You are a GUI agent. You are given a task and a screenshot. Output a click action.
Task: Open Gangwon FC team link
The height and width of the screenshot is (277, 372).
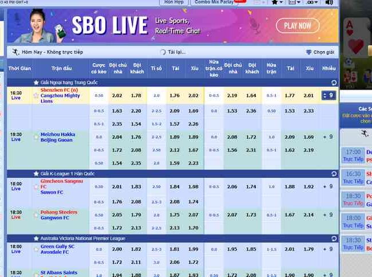coord(55,218)
